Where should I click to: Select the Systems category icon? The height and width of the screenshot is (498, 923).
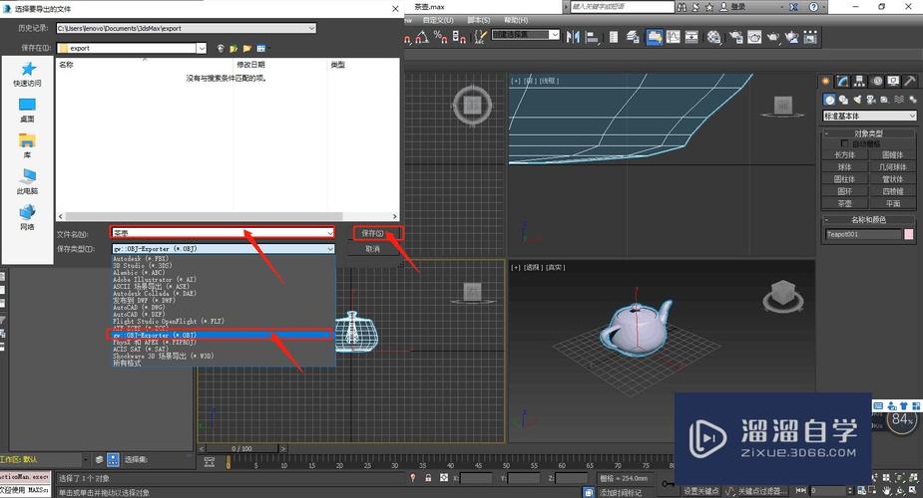click(912, 100)
